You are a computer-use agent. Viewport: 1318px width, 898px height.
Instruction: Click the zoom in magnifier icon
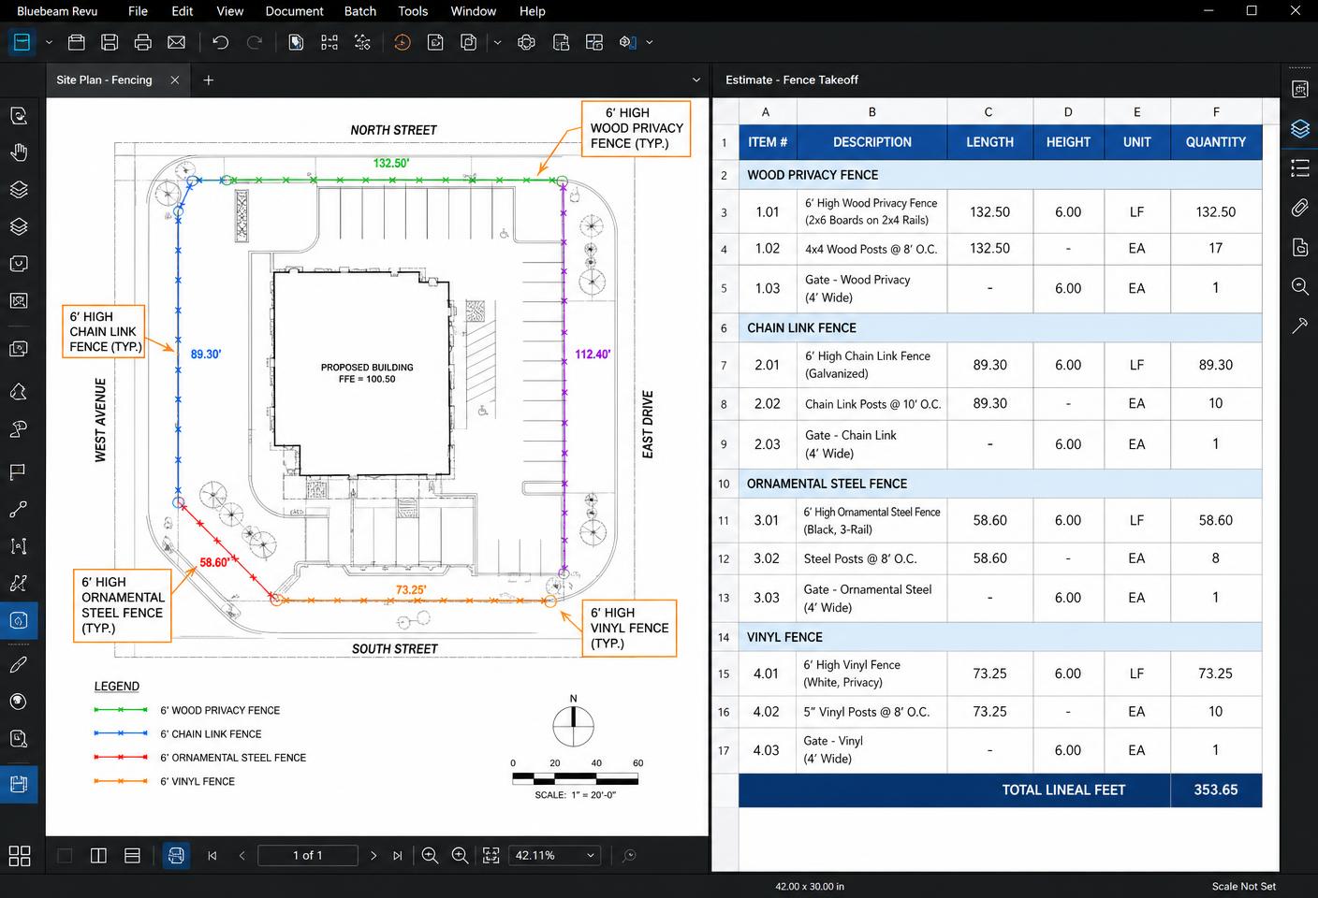[460, 855]
